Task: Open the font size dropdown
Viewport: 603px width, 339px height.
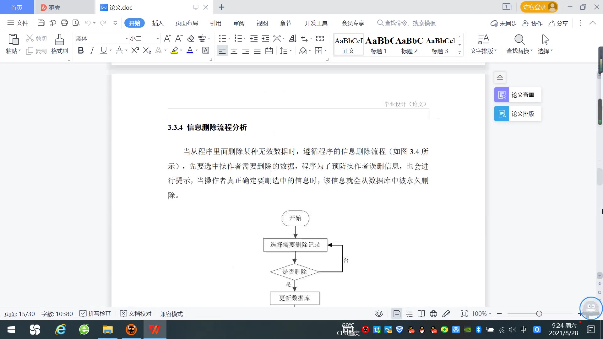Action: tap(158, 39)
